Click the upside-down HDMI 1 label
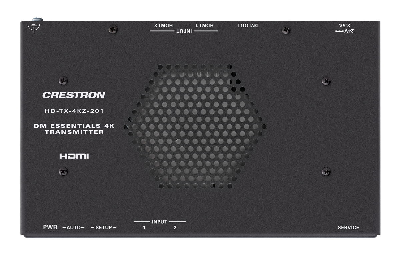 [204, 26]
